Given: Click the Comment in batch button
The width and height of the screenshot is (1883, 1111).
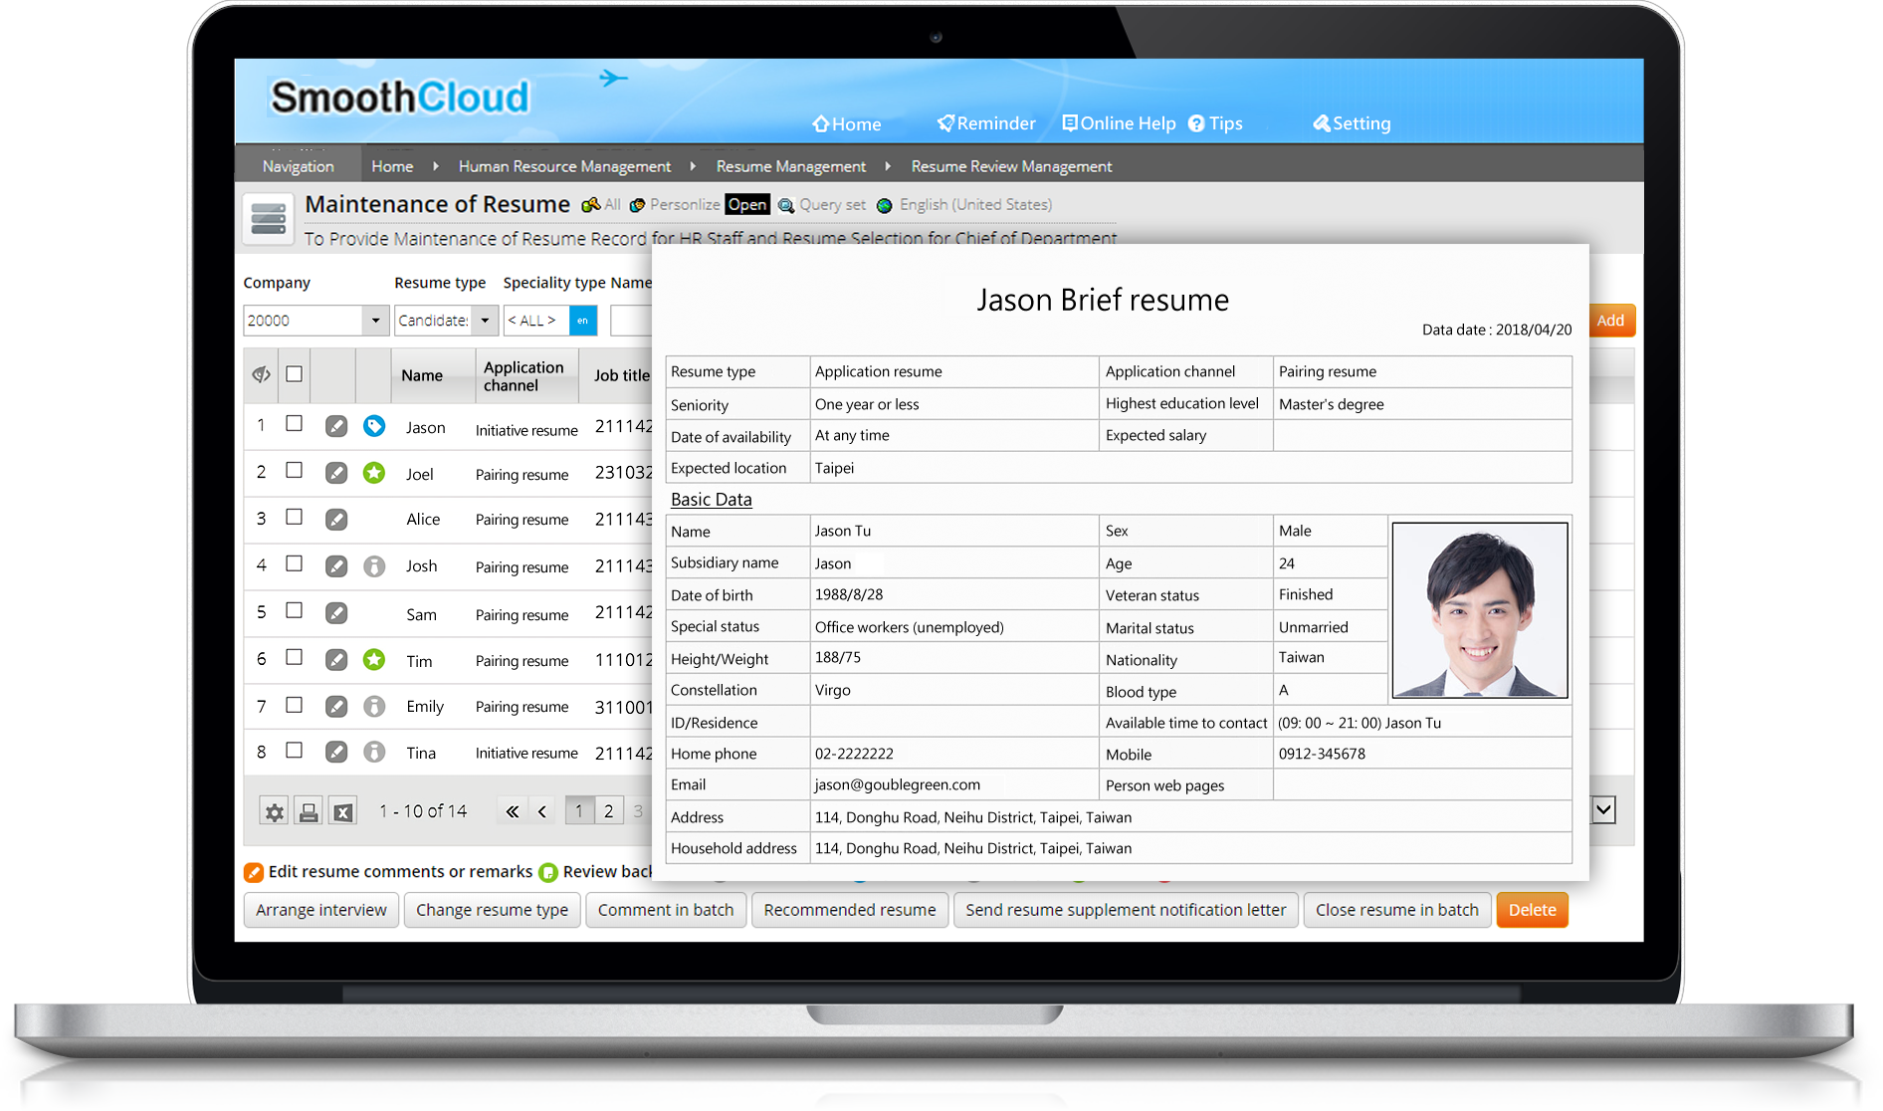Looking at the screenshot, I should click(x=666, y=910).
